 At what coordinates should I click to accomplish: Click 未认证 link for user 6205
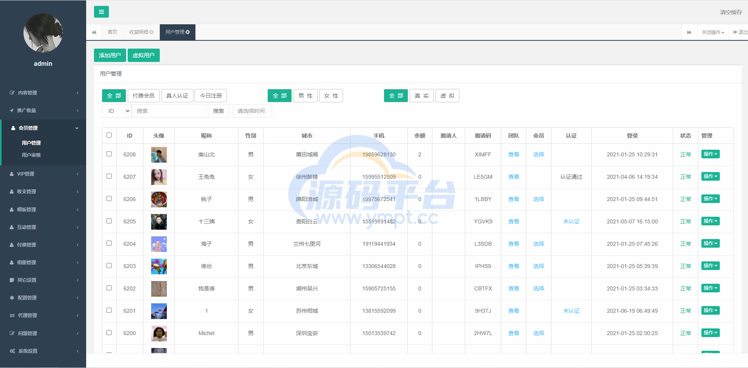[571, 222]
